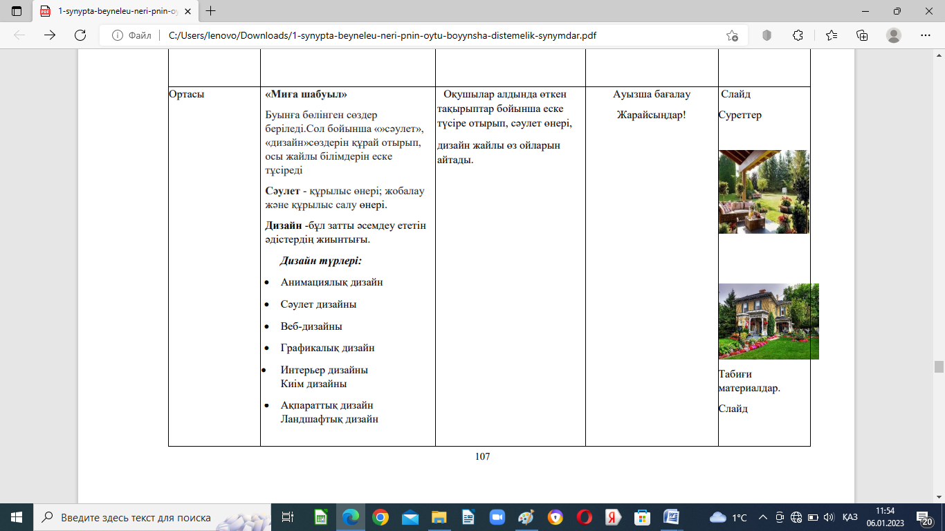Open Windows Start menu
The image size is (945, 531).
coord(16,517)
